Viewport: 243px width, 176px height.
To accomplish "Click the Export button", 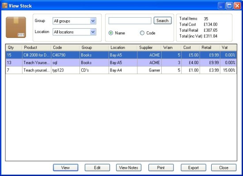I will pyautogui.click(x=194, y=168).
